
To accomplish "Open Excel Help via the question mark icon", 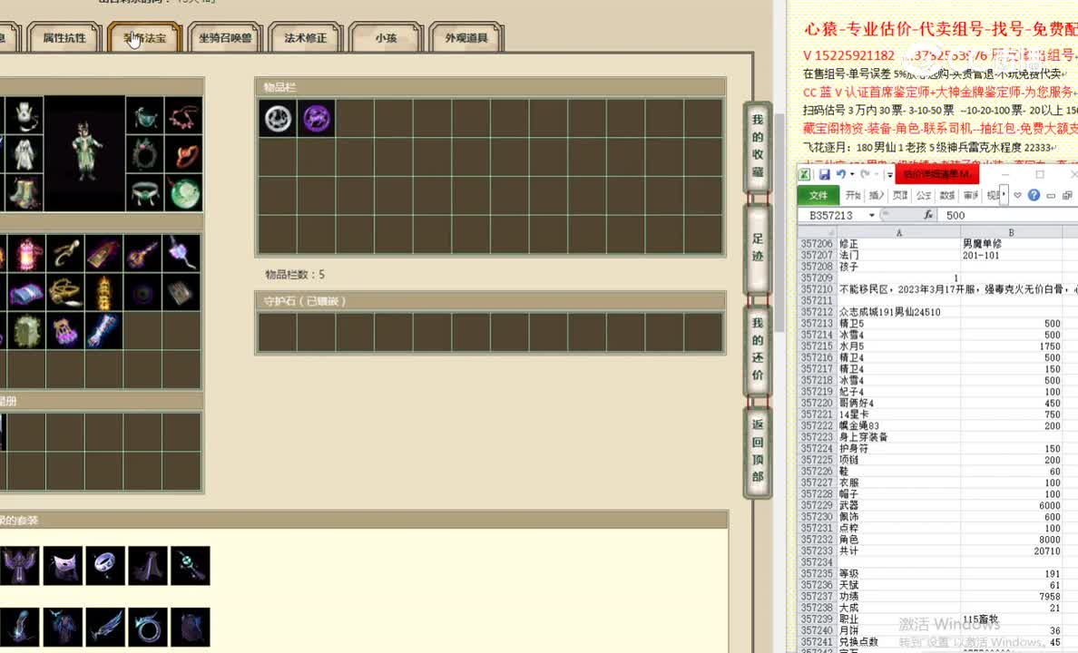I will coord(1034,194).
